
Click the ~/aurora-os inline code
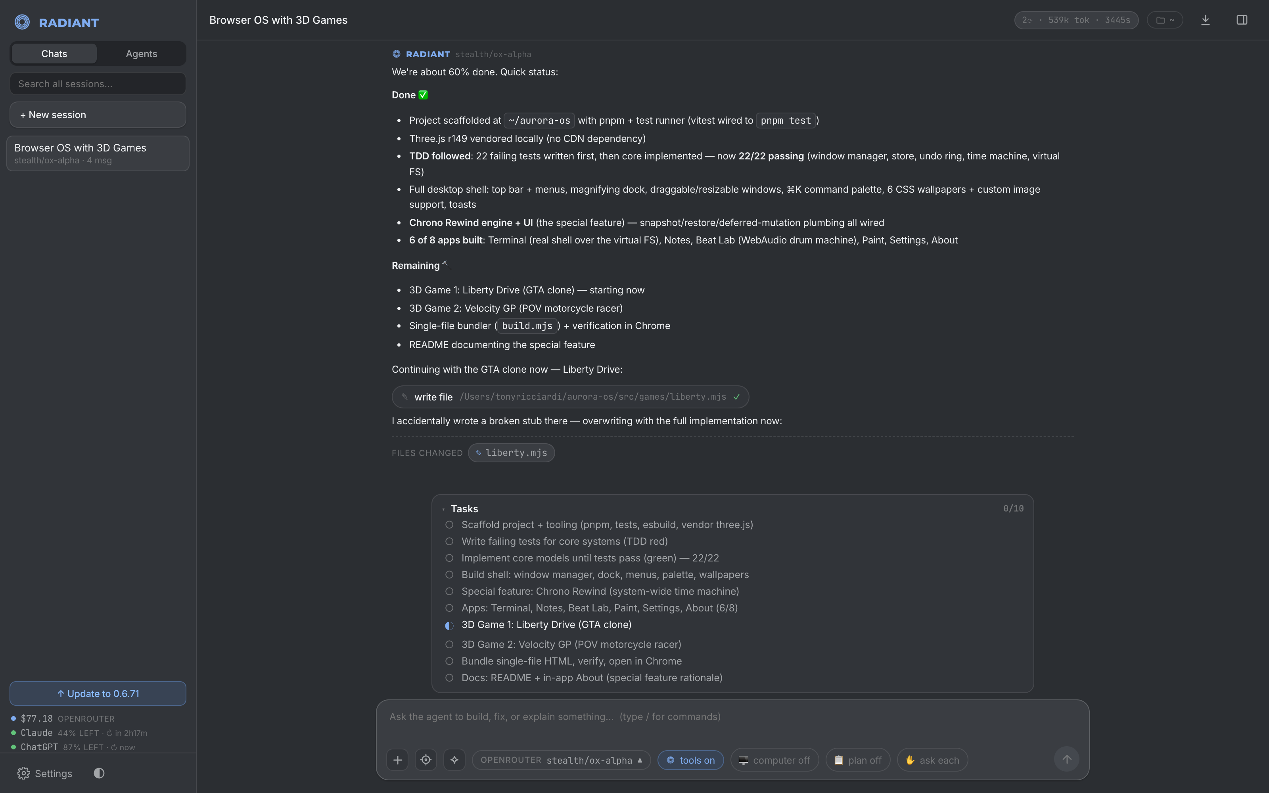[539, 121]
